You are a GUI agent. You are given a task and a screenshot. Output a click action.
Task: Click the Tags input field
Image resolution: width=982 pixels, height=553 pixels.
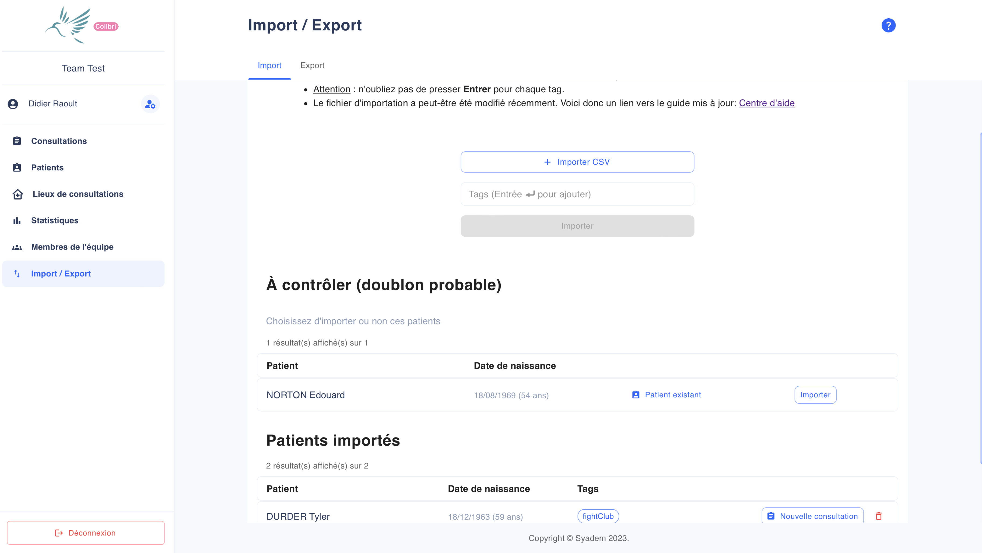(577, 194)
